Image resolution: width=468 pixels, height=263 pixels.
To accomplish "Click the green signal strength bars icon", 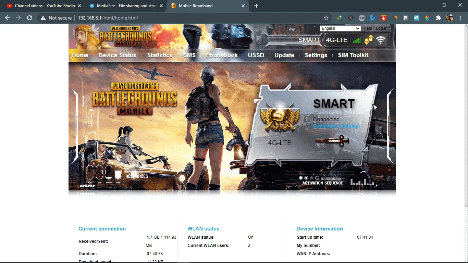I will [357, 40].
